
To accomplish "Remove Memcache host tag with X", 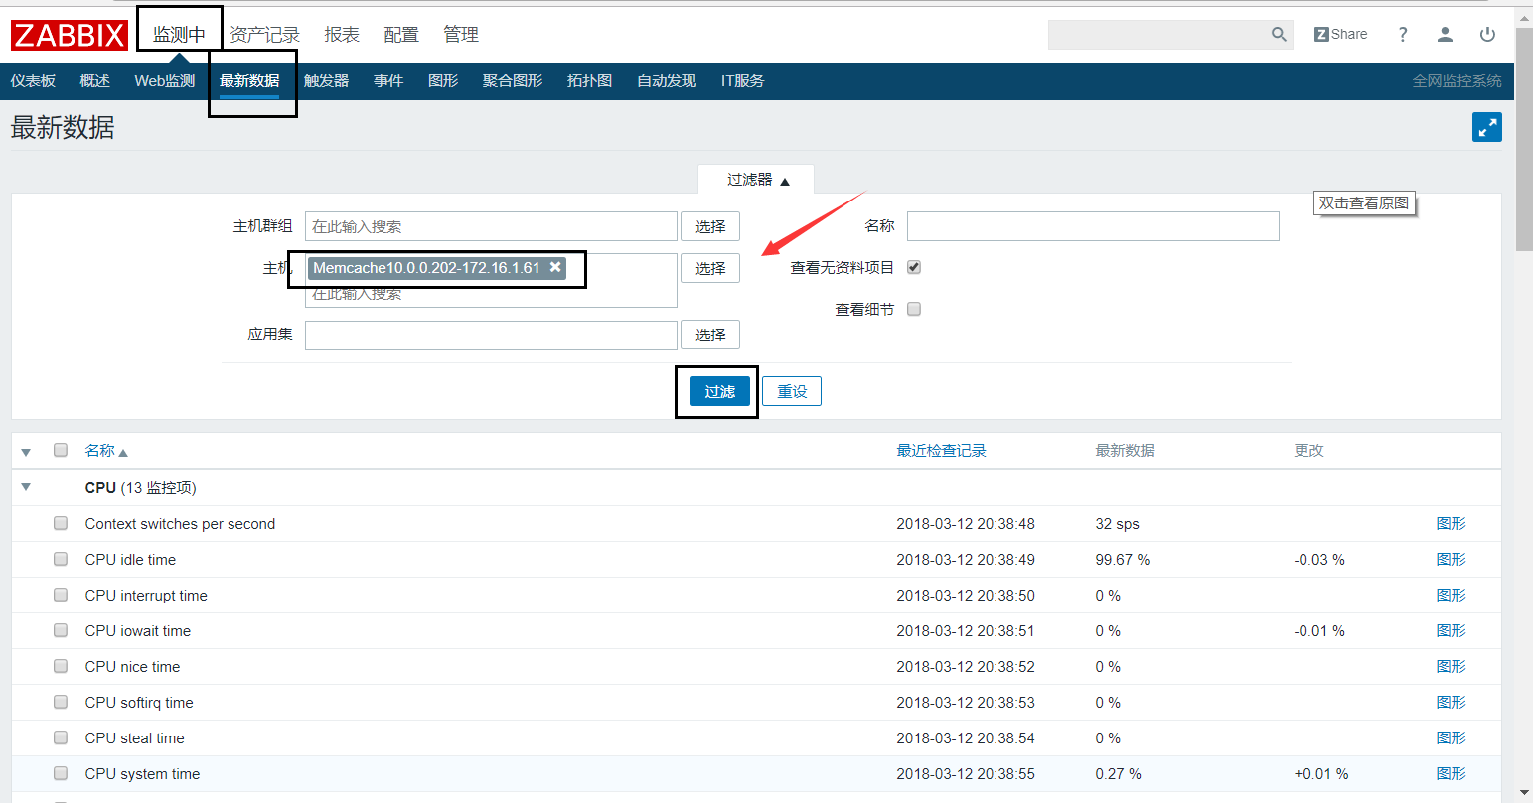I will pyautogui.click(x=555, y=267).
